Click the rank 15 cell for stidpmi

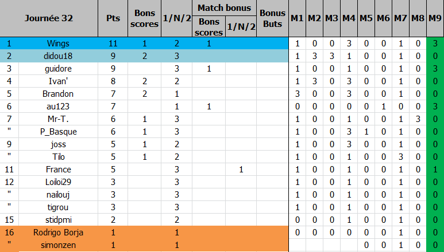pyautogui.click(x=9, y=220)
